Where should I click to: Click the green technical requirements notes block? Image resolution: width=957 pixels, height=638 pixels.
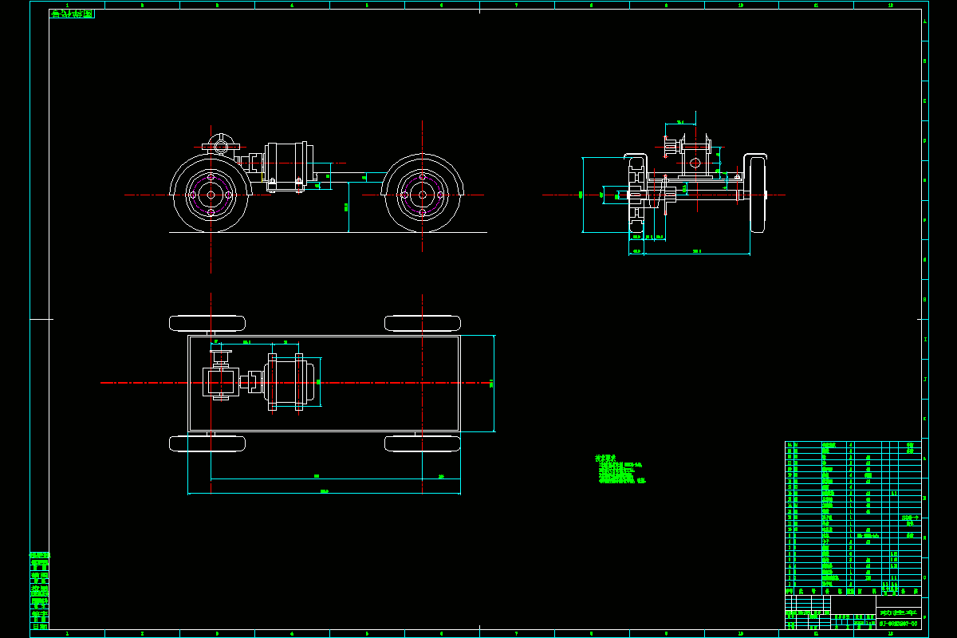(620, 470)
